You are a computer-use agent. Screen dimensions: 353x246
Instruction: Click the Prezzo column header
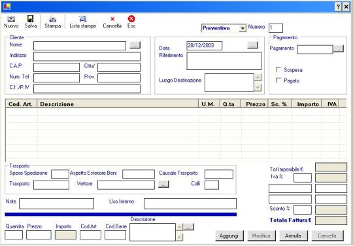254,104
